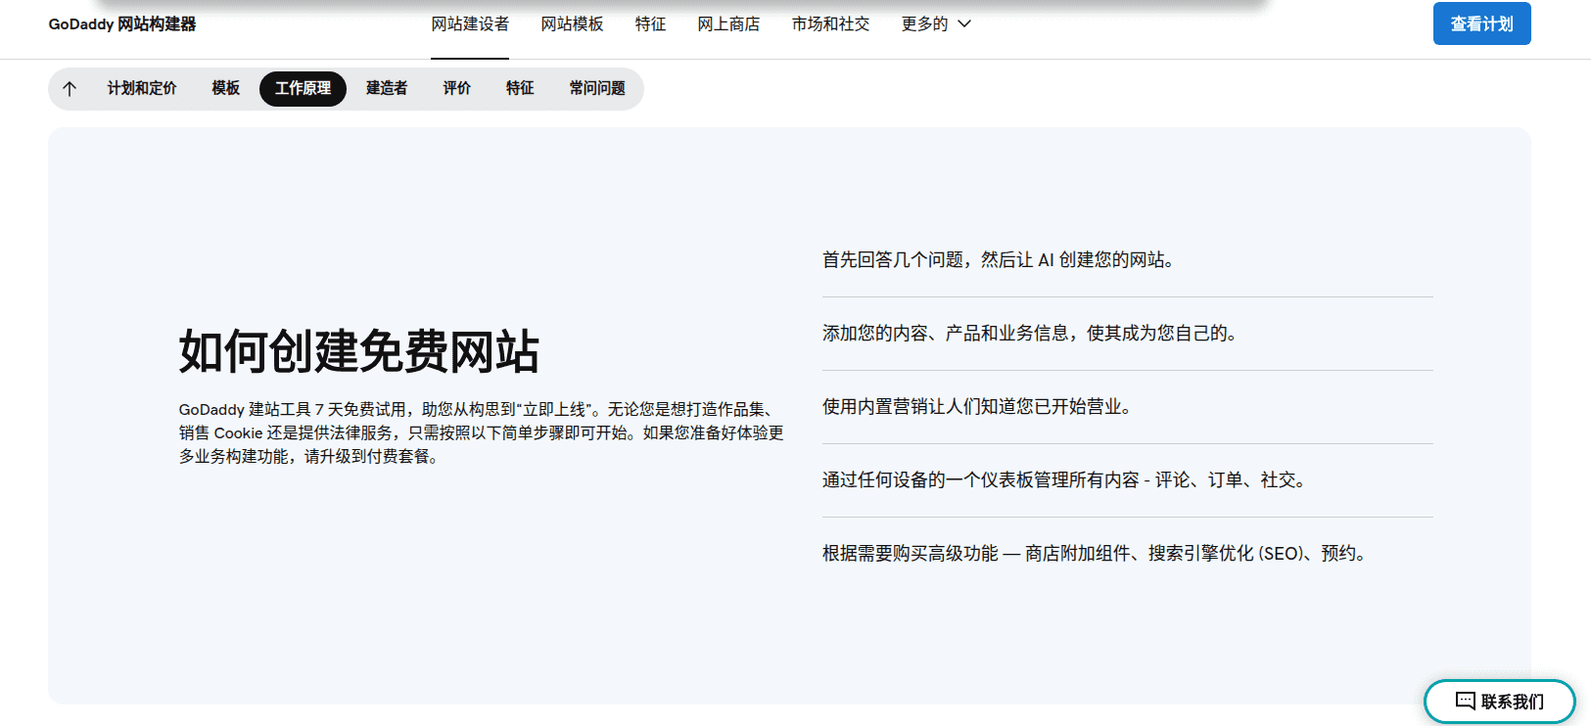Open the 网站模板 top menu item
The width and height of the screenshot is (1591, 726).
point(572,24)
